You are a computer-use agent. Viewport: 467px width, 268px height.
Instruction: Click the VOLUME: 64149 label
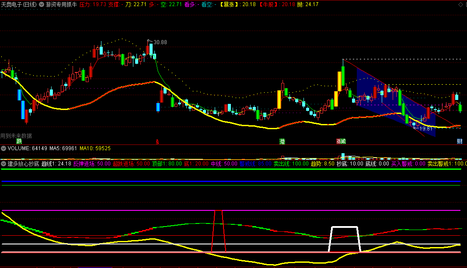pyautogui.click(x=28, y=148)
